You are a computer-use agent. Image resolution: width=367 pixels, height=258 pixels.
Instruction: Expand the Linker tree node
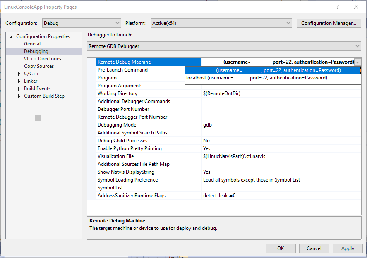[x=19, y=81]
